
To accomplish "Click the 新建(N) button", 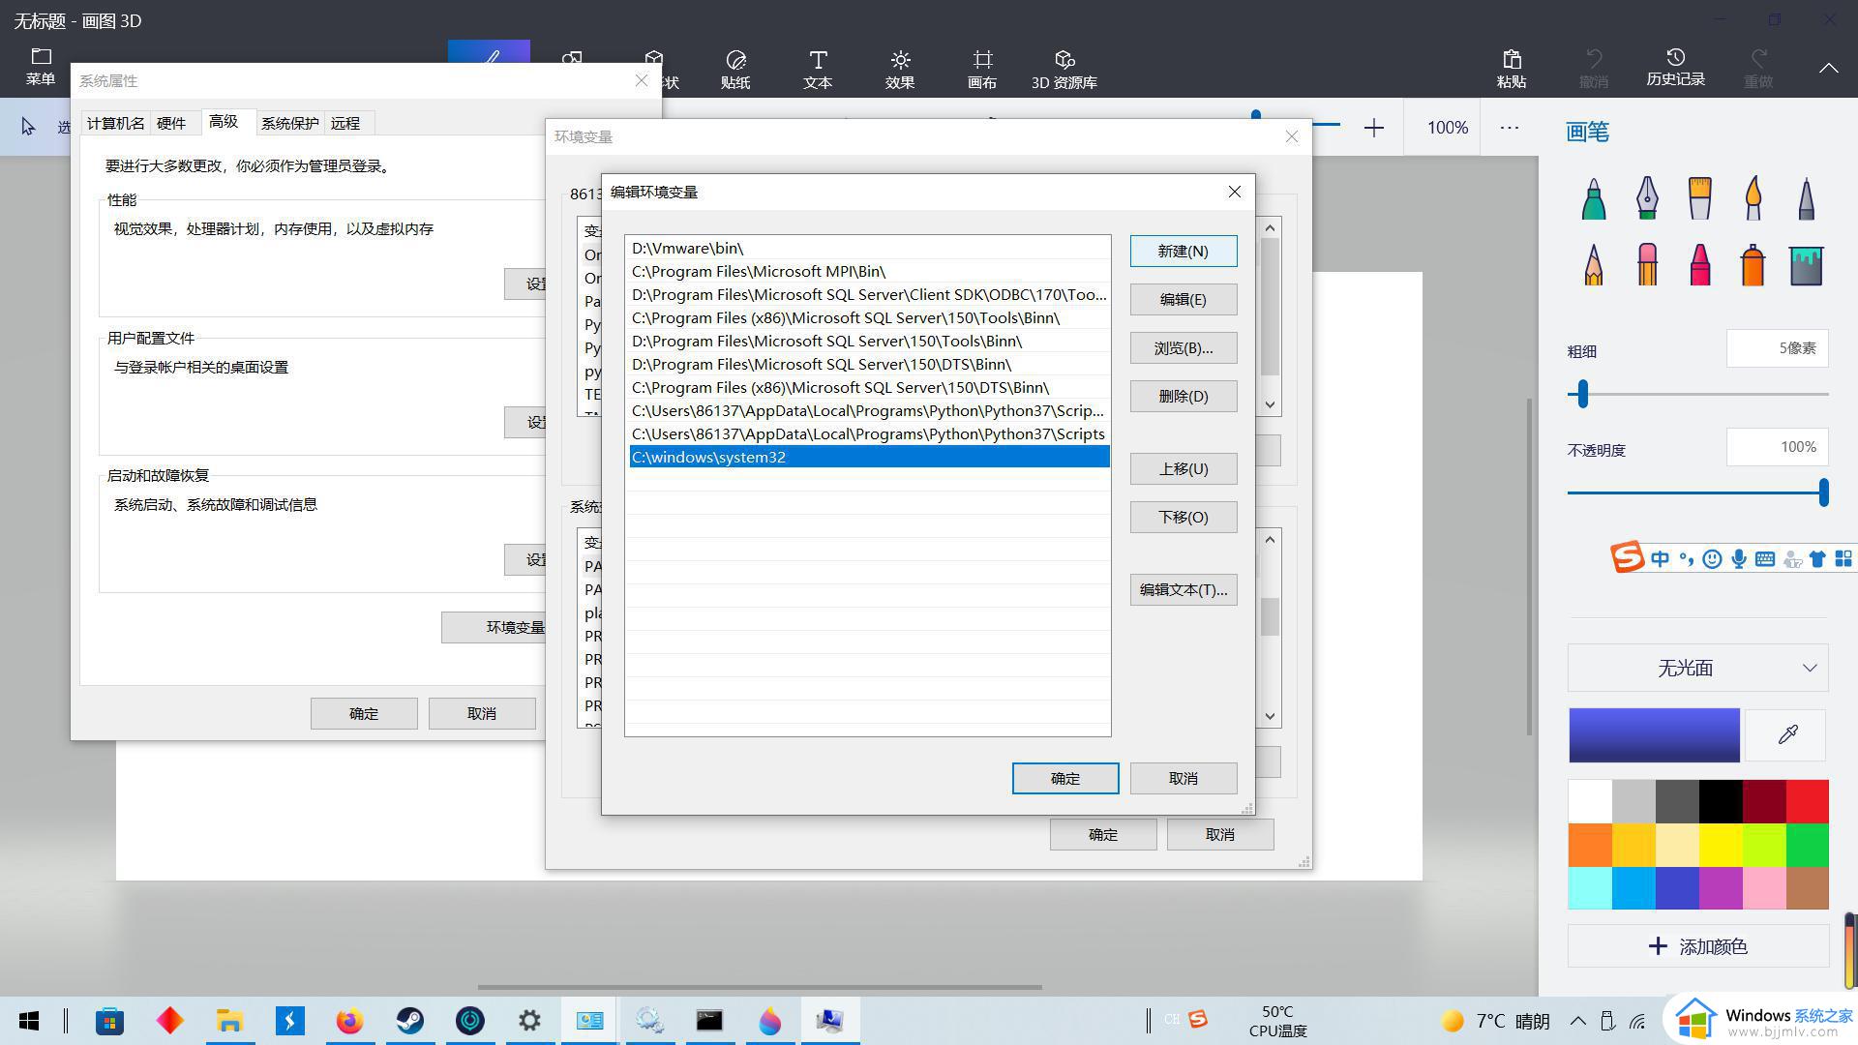I will click(1183, 251).
